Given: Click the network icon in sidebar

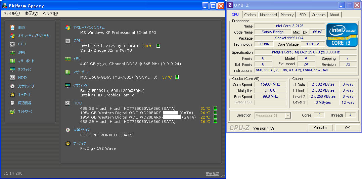Looking at the screenshot, I should pos(12,111).
